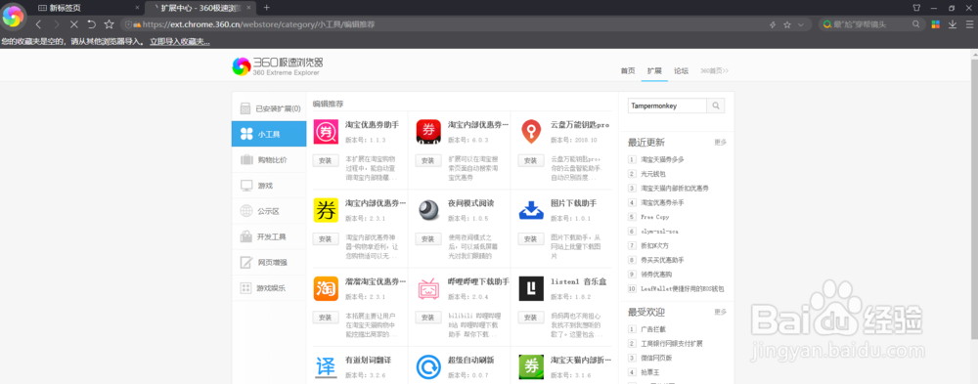Open 已安装扩展(0) in sidebar

269,108
